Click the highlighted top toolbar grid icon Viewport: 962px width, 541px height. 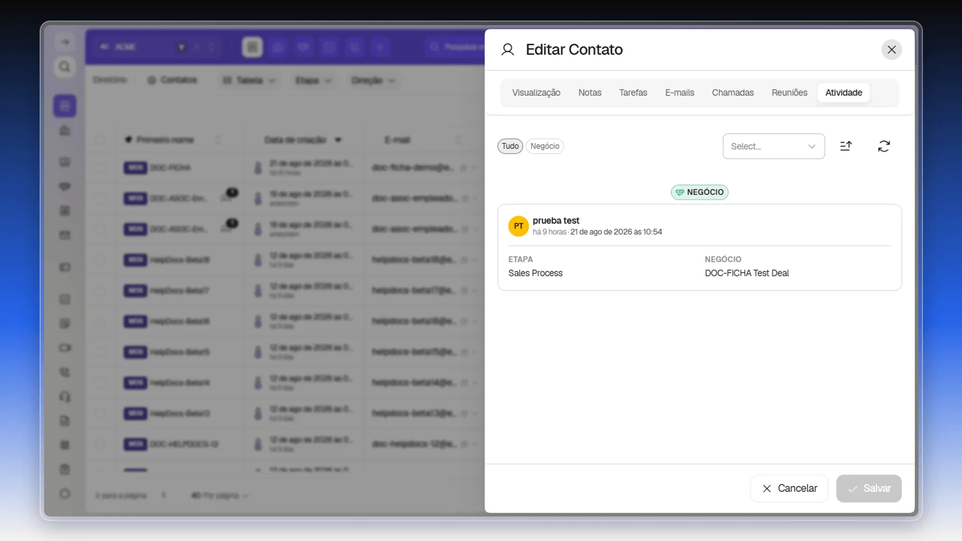coord(253,47)
